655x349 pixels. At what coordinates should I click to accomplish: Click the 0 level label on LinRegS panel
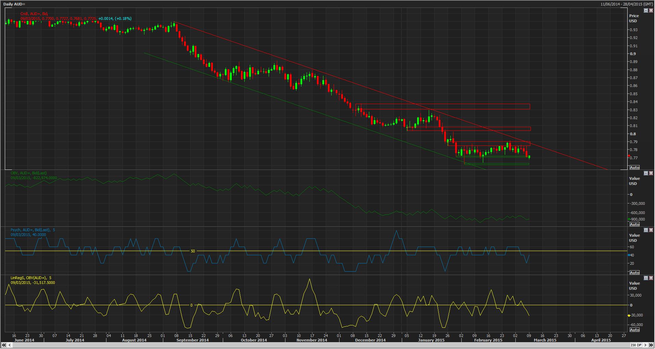(192, 305)
